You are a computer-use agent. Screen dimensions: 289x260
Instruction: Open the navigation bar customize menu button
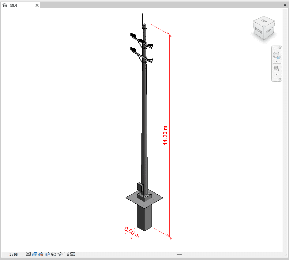(x=280, y=80)
